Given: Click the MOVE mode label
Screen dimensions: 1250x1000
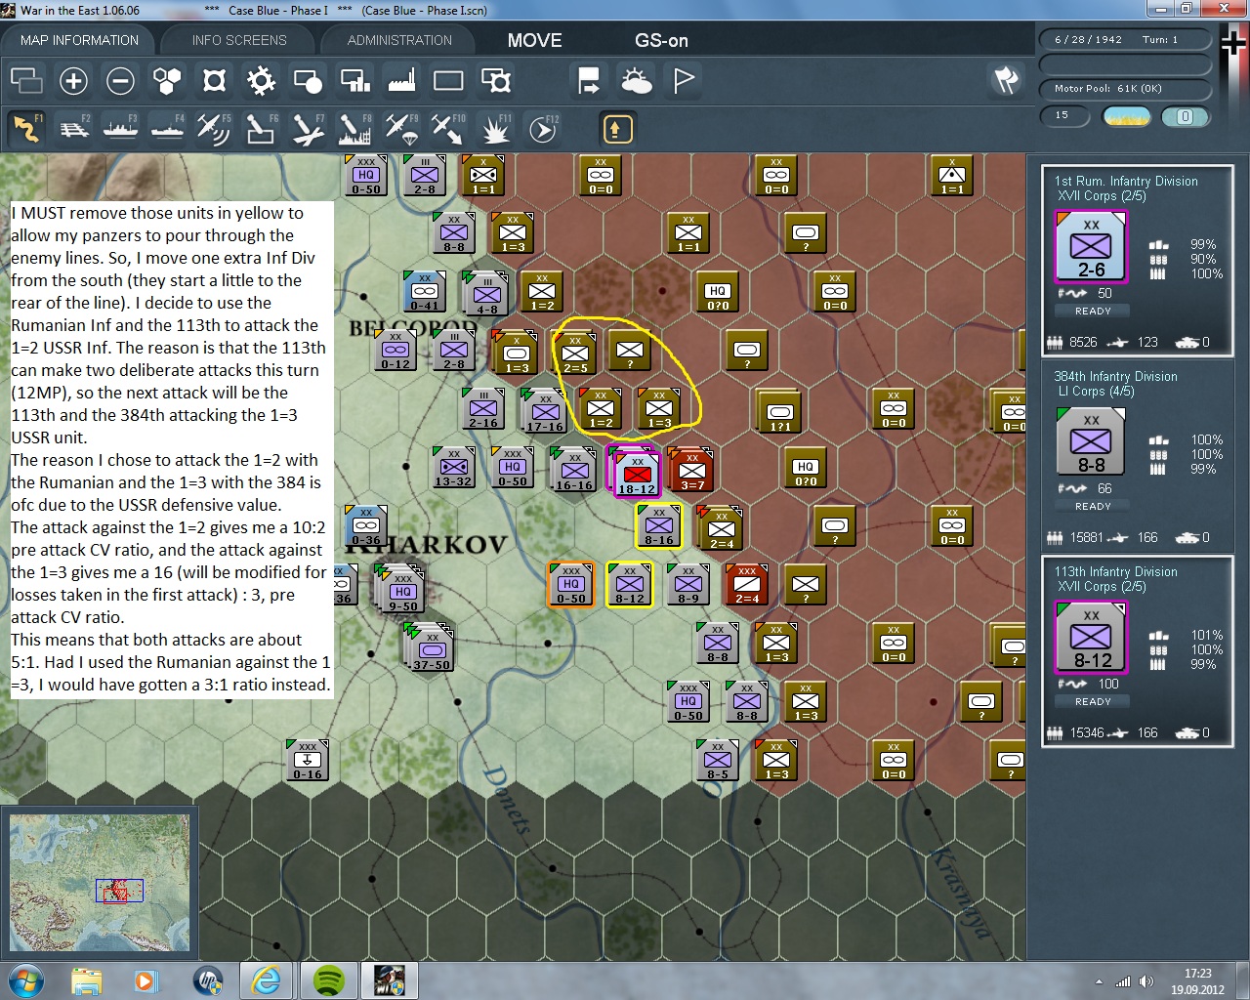Looking at the screenshot, I should 534,40.
